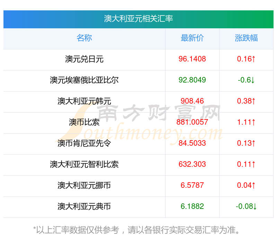Click the price 84.5033

[x=192, y=143]
